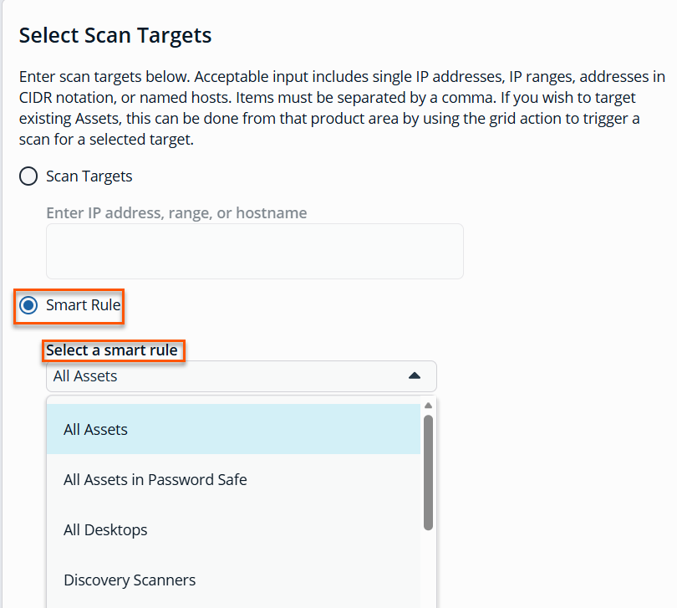Select Discovery Scanners smart rule
This screenshot has height=608, width=677.
[130, 580]
